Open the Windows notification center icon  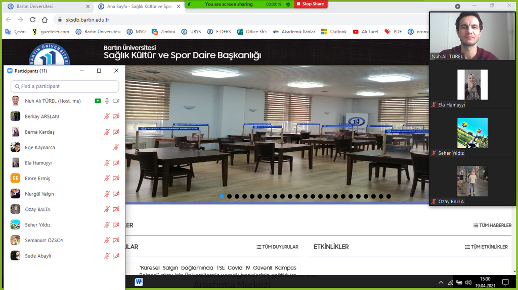[x=505, y=282]
